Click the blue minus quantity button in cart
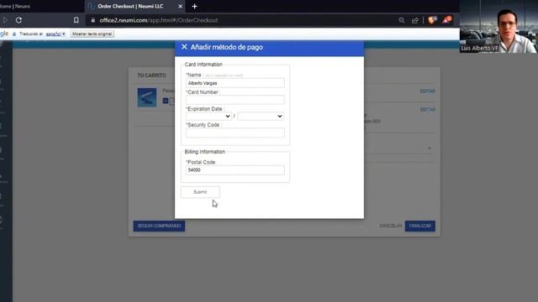 pyautogui.click(x=166, y=101)
